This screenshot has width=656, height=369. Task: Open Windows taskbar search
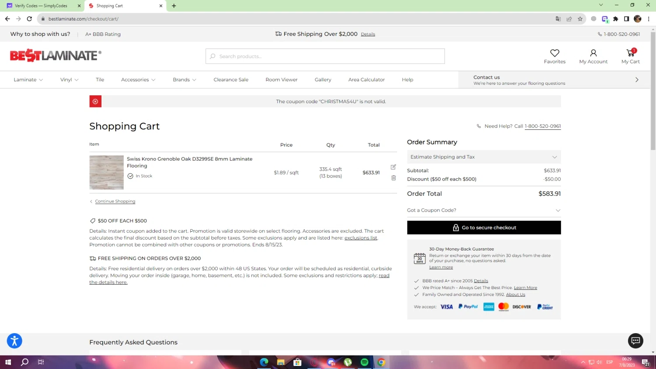pos(25,362)
